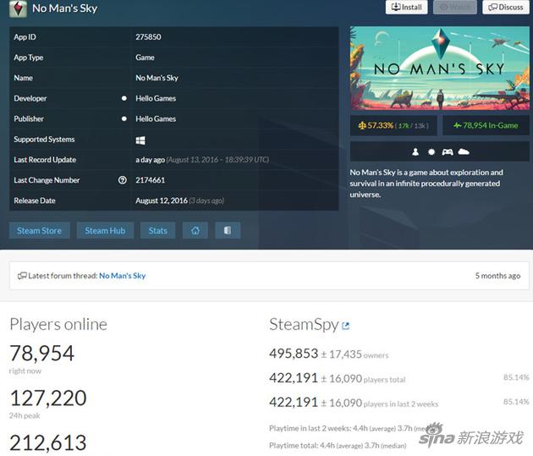Click the manual book icon button
Screen dimensions: 533x456
tap(228, 231)
